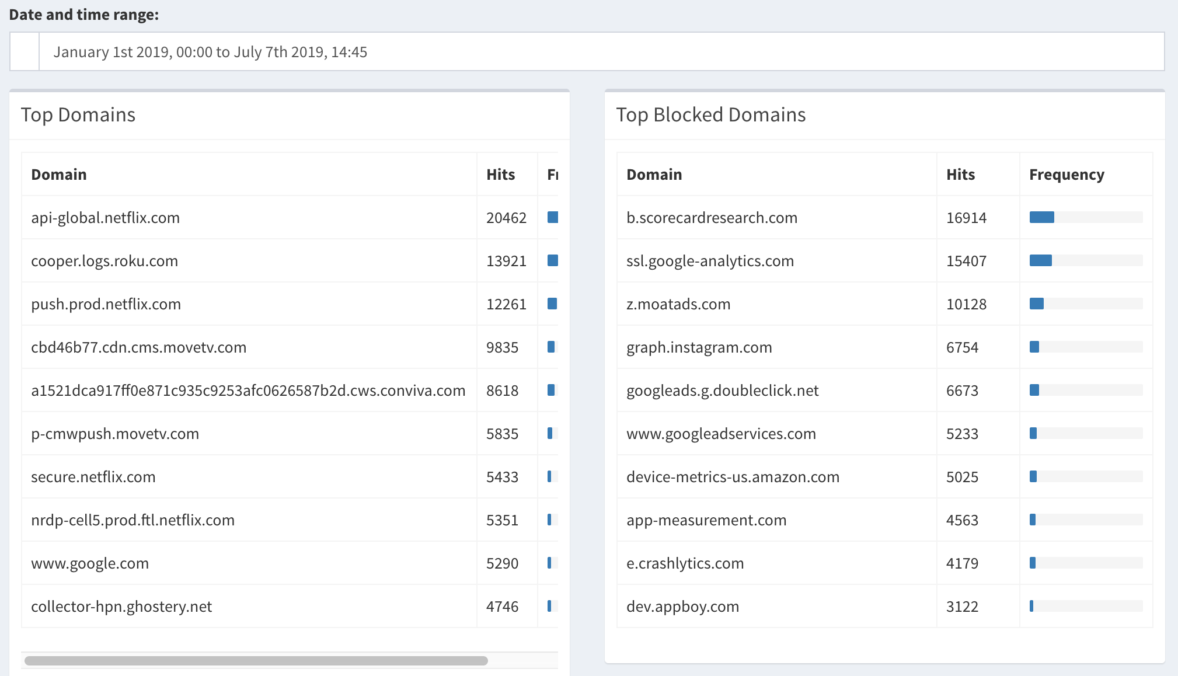Screen dimensions: 1178x676
Task: Select cooper.logs.roku.com in Top Domains
Action: point(104,261)
